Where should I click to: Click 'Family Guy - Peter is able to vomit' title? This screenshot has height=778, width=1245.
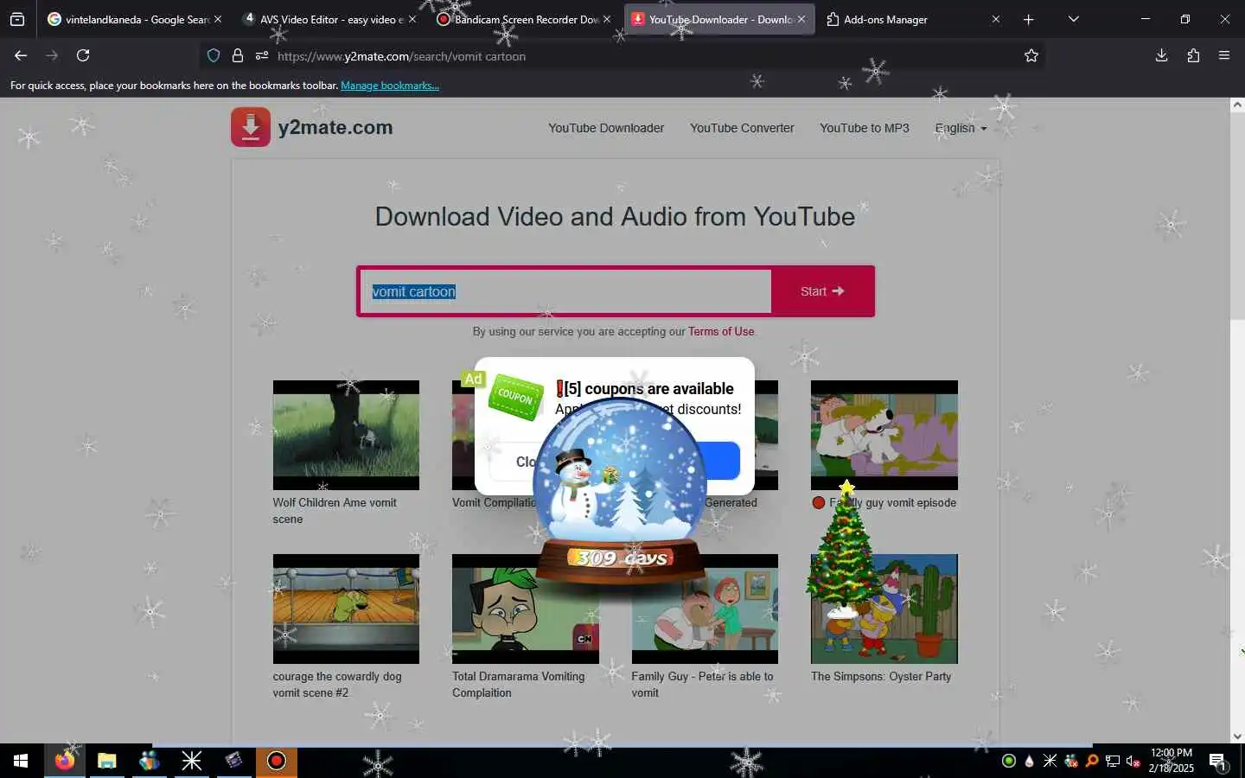[x=702, y=685]
